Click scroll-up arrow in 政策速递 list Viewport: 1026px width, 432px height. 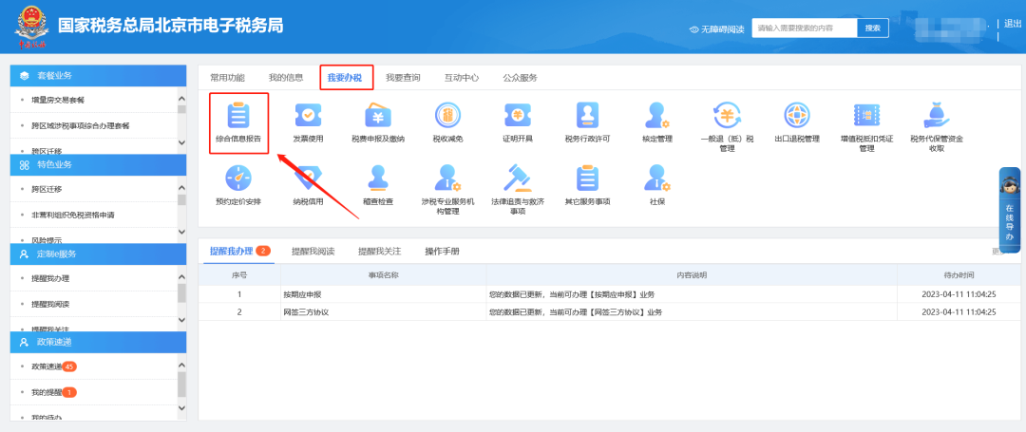click(x=181, y=366)
